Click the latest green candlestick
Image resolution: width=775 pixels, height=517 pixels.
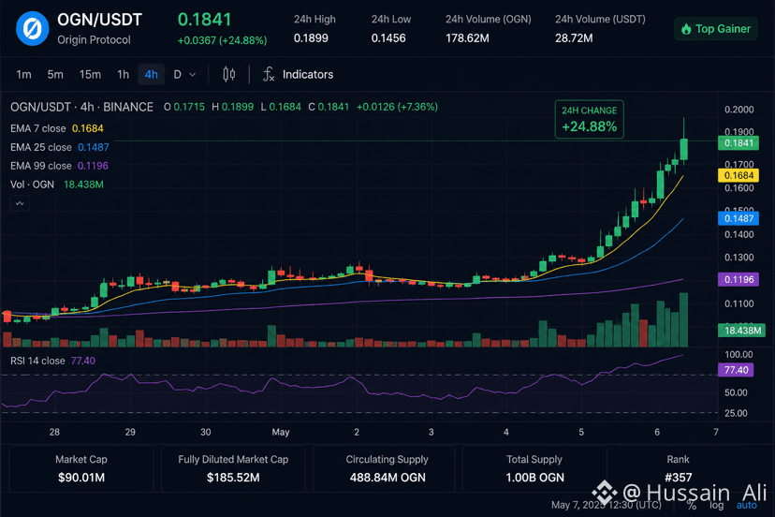[x=684, y=149]
